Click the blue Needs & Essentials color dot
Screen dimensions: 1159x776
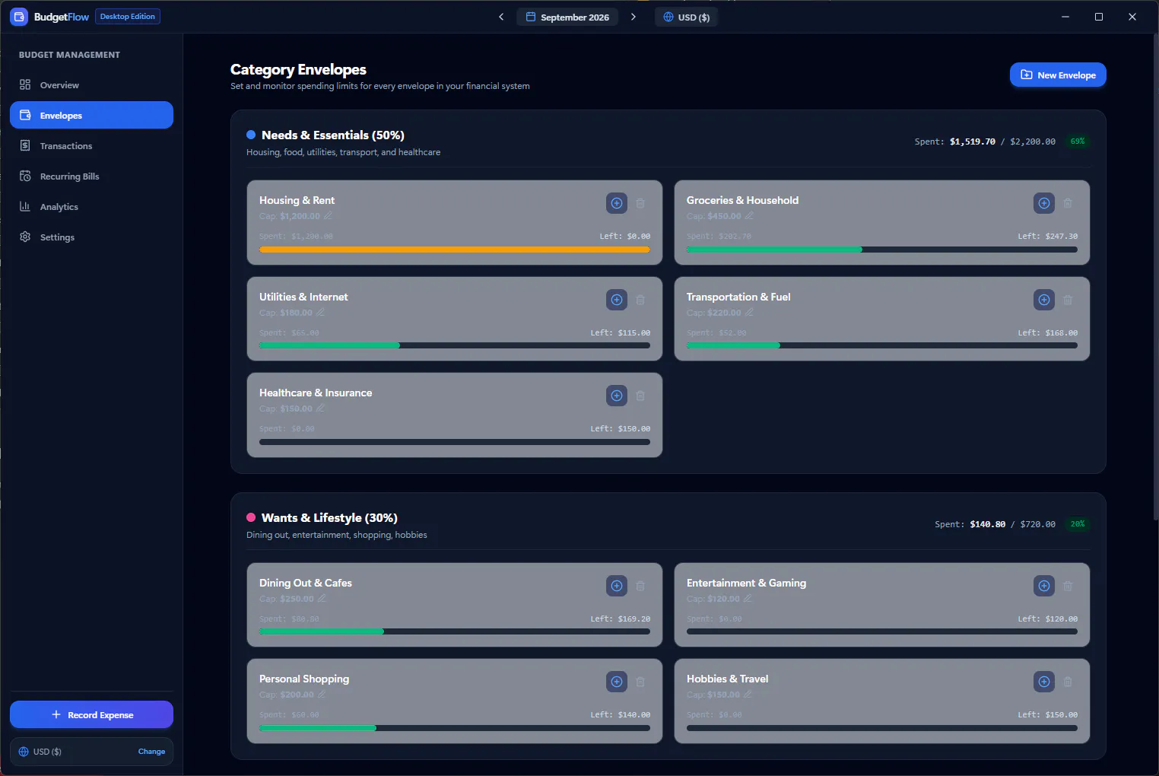[x=251, y=135]
